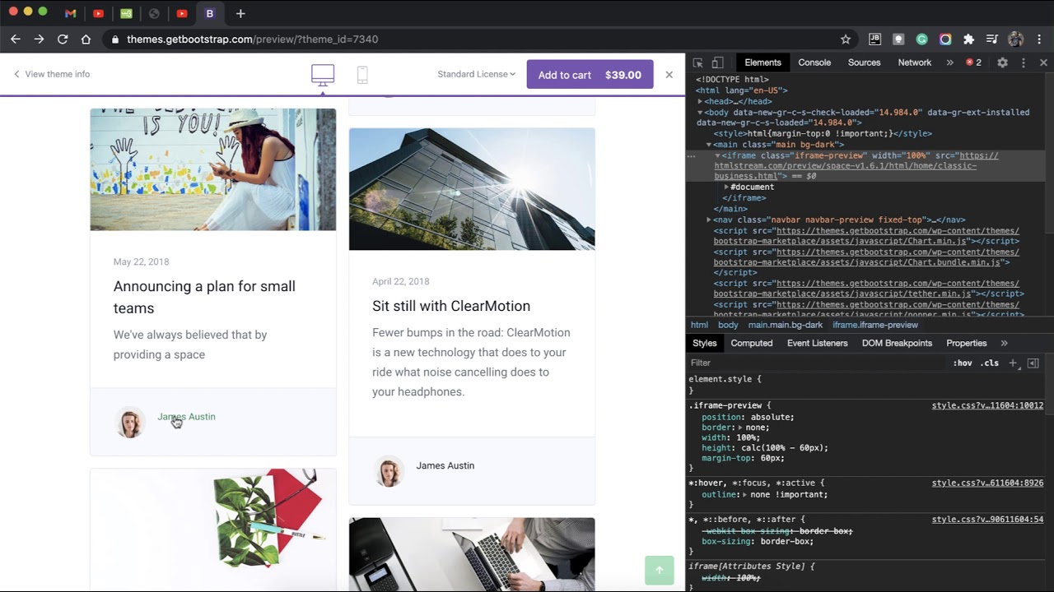Select main.main.bg-dark breadcrumb
Image resolution: width=1054 pixels, height=592 pixels.
point(786,325)
